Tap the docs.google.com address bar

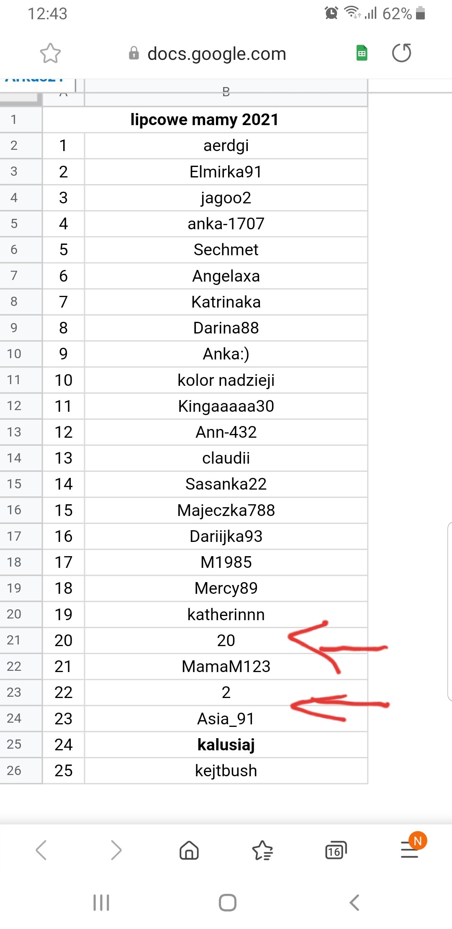coord(216,54)
